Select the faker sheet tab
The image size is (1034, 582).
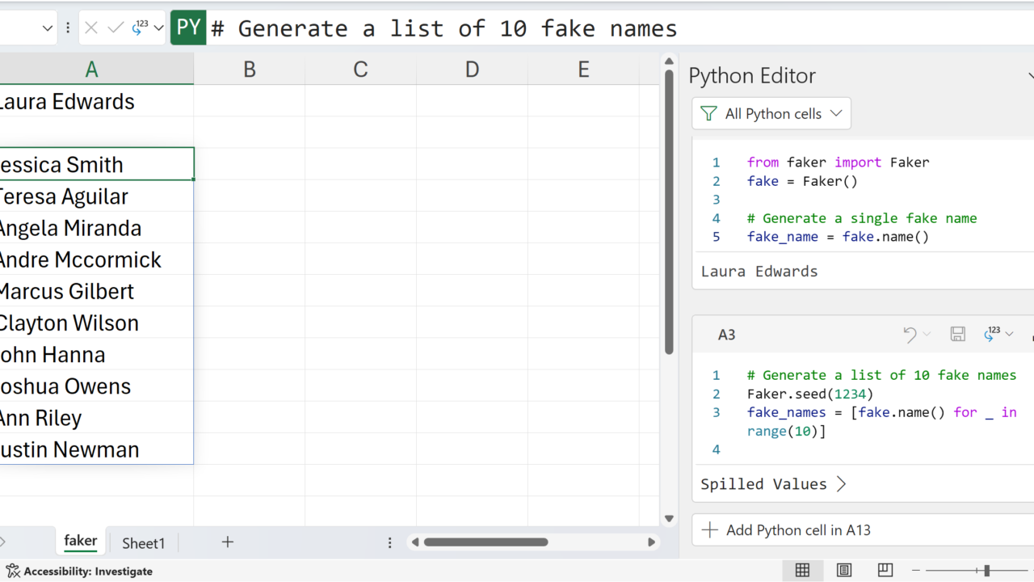point(80,542)
